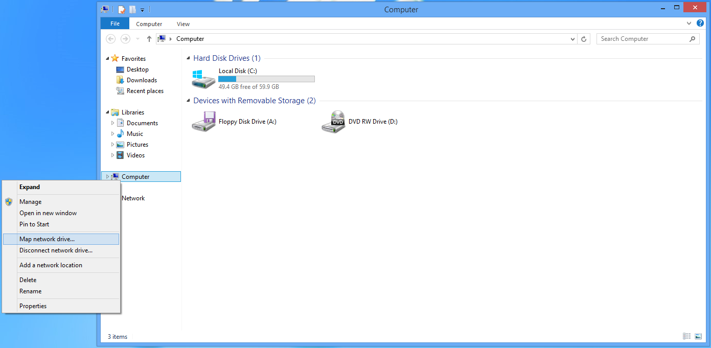The width and height of the screenshot is (711, 348).
Task: Switch to large icons view in status bar
Action: point(698,336)
